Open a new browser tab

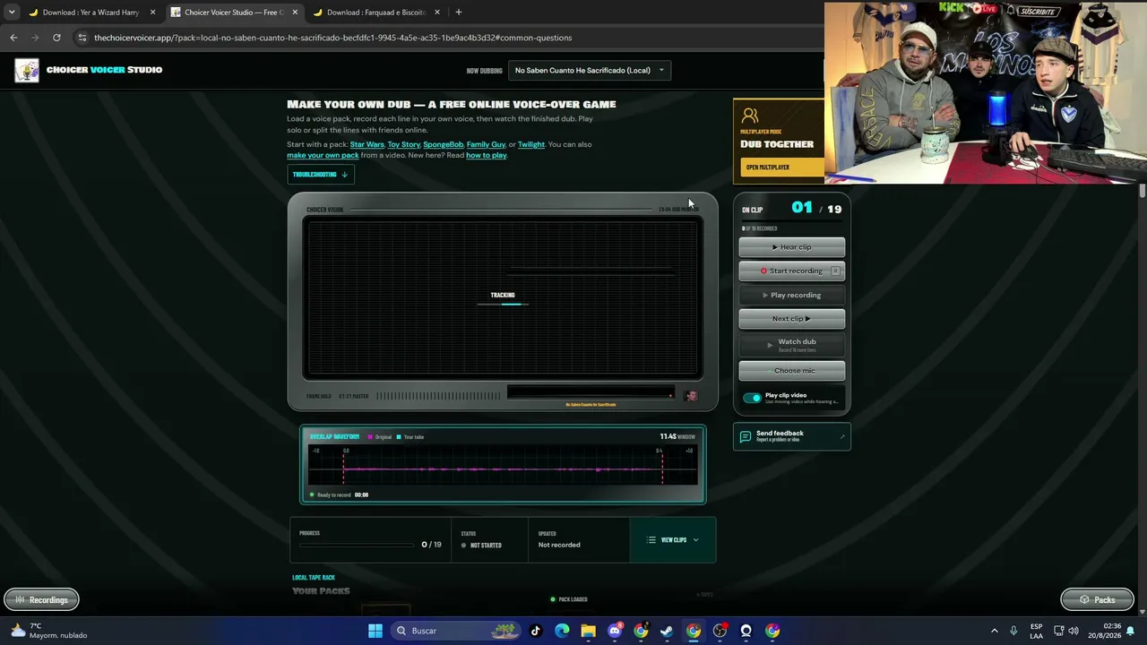coord(459,13)
